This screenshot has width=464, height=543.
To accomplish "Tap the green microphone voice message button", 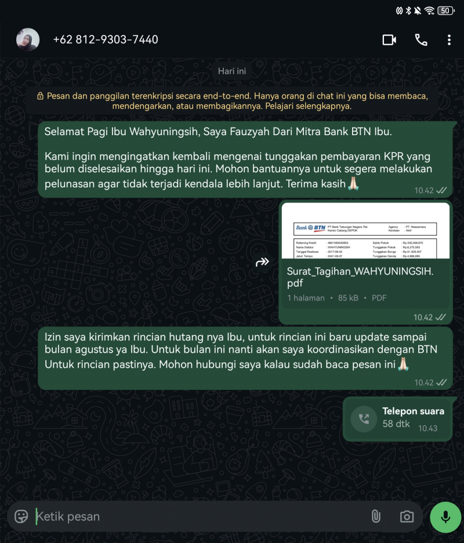I will [x=445, y=517].
